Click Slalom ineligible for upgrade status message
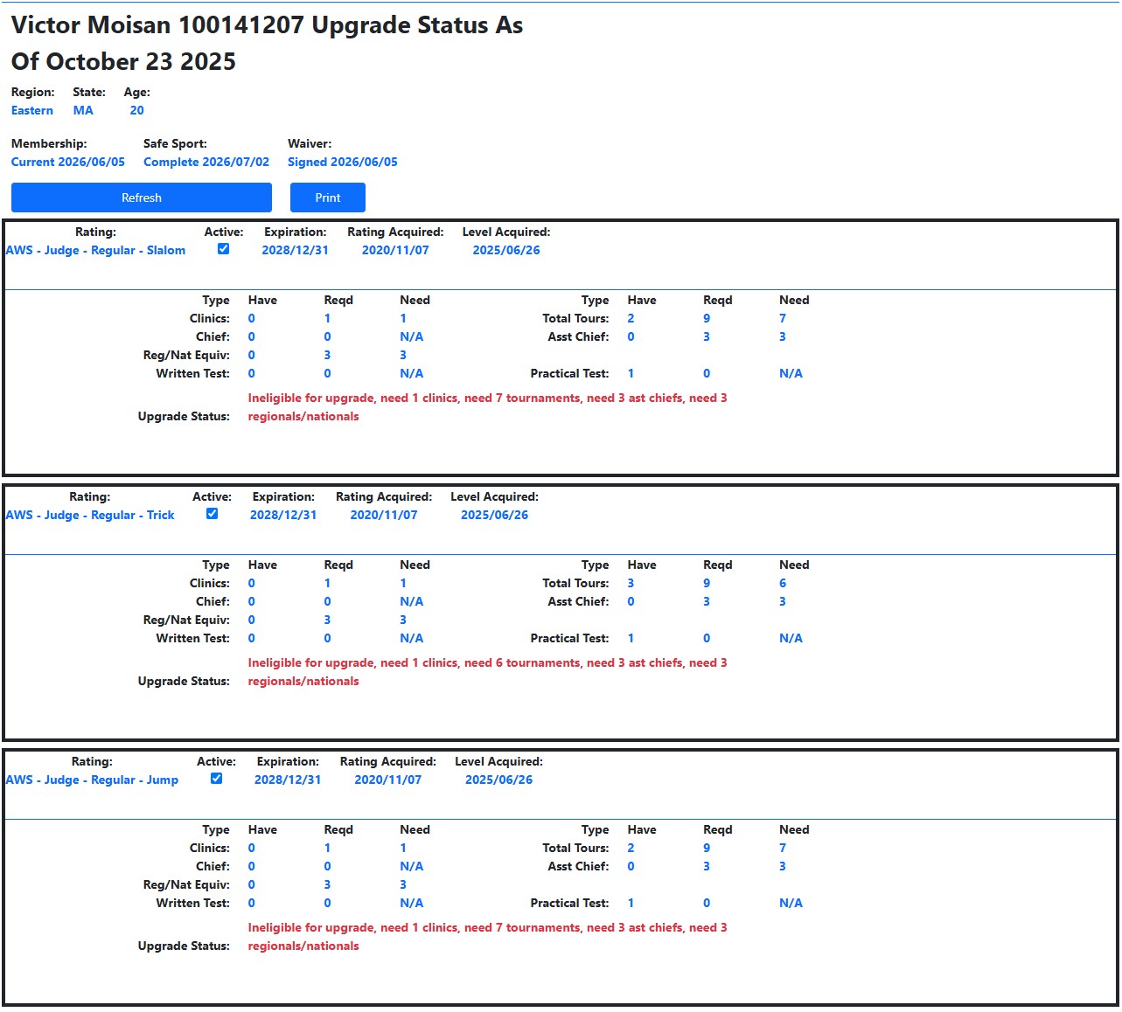1122x1012 pixels. (488, 407)
